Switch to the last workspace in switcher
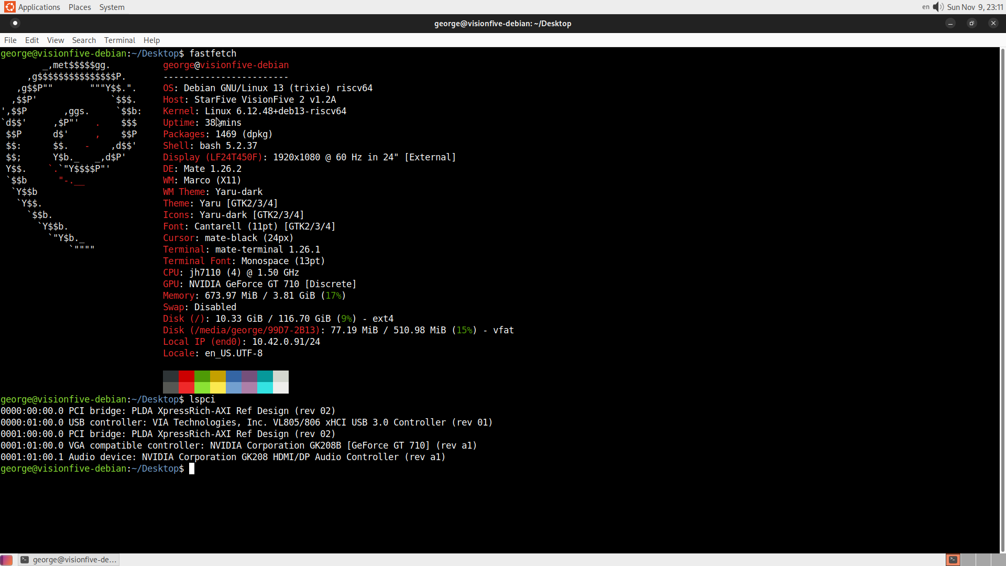 998,560
